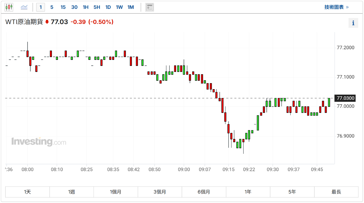Choose the 最長 range button
The image size is (364, 203).
[336, 192]
